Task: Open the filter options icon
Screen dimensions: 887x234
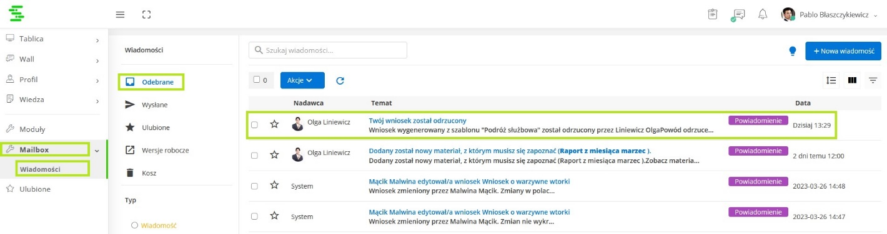Action: coord(873,80)
